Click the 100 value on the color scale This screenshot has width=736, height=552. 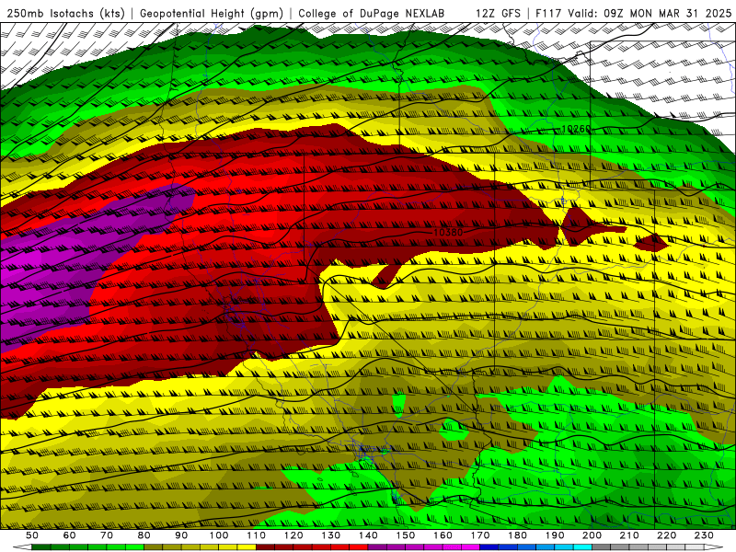pos(219,535)
